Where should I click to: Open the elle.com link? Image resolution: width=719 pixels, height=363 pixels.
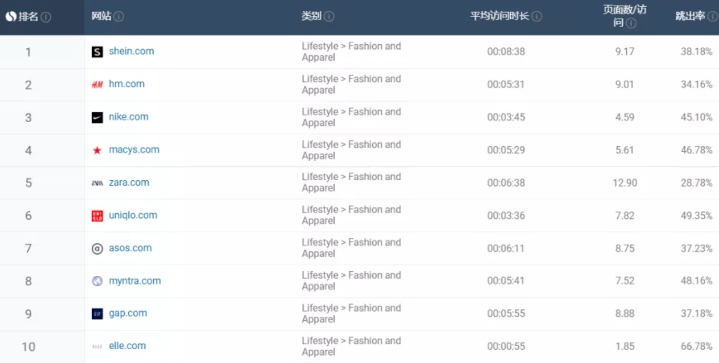[127, 346]
